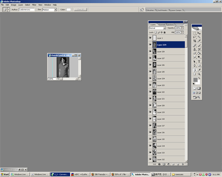
Task: Click the foreground color swatch
Action: 195,80
